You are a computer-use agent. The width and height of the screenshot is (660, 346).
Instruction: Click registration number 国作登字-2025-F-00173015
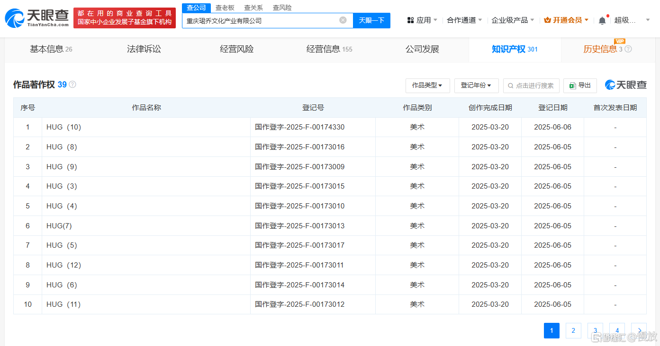[x=300, y=186]
